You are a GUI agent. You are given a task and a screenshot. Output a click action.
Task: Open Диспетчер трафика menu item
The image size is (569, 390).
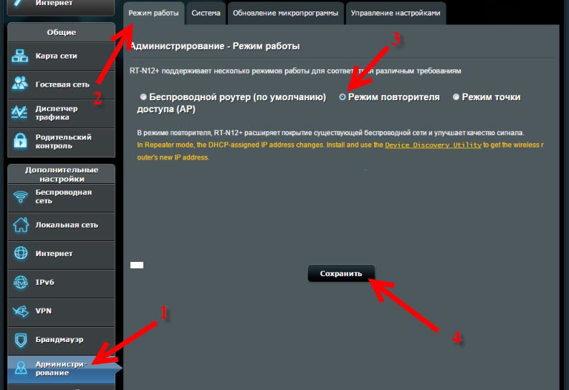(x=61, y=113)
